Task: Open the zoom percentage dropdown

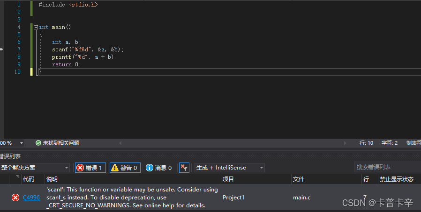Action: tap(22, 143)
